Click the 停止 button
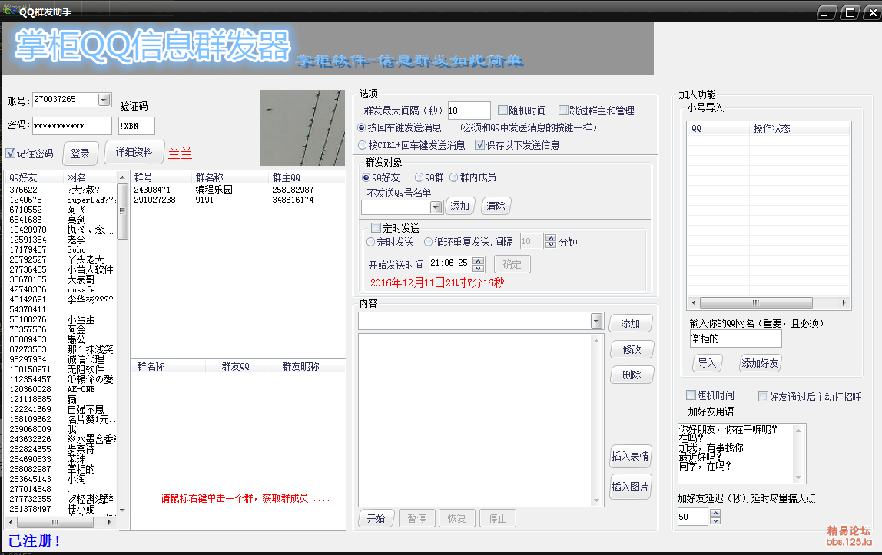 [x=498, y=518]
